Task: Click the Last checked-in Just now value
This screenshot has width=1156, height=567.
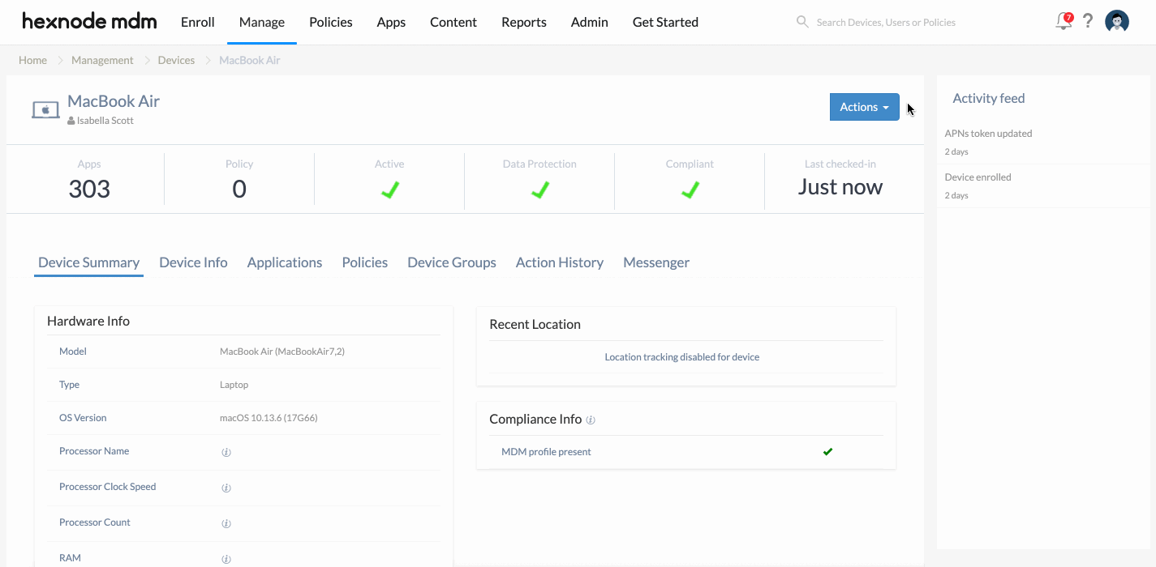Action: coord(840,187)
